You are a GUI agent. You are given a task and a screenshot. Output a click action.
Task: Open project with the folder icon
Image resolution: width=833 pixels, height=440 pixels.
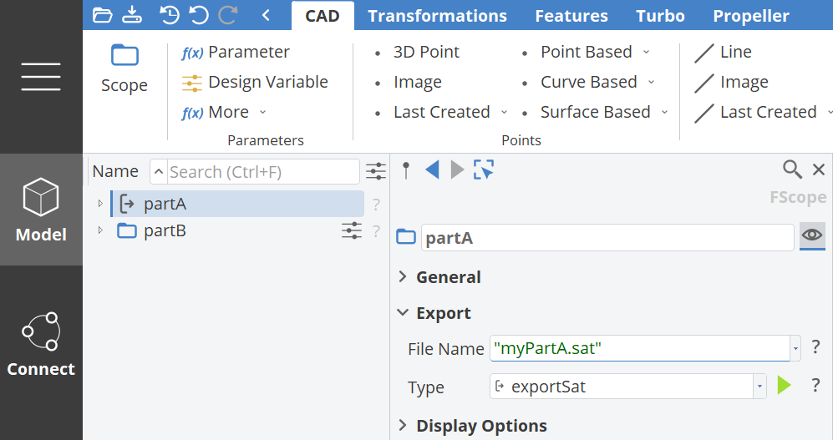pyautogui.click(x=102, y=15)
